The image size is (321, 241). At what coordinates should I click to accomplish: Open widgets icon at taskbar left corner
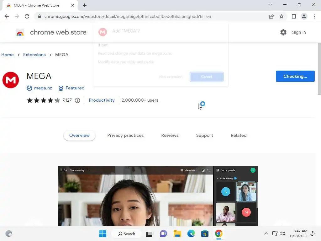point(9,233)
